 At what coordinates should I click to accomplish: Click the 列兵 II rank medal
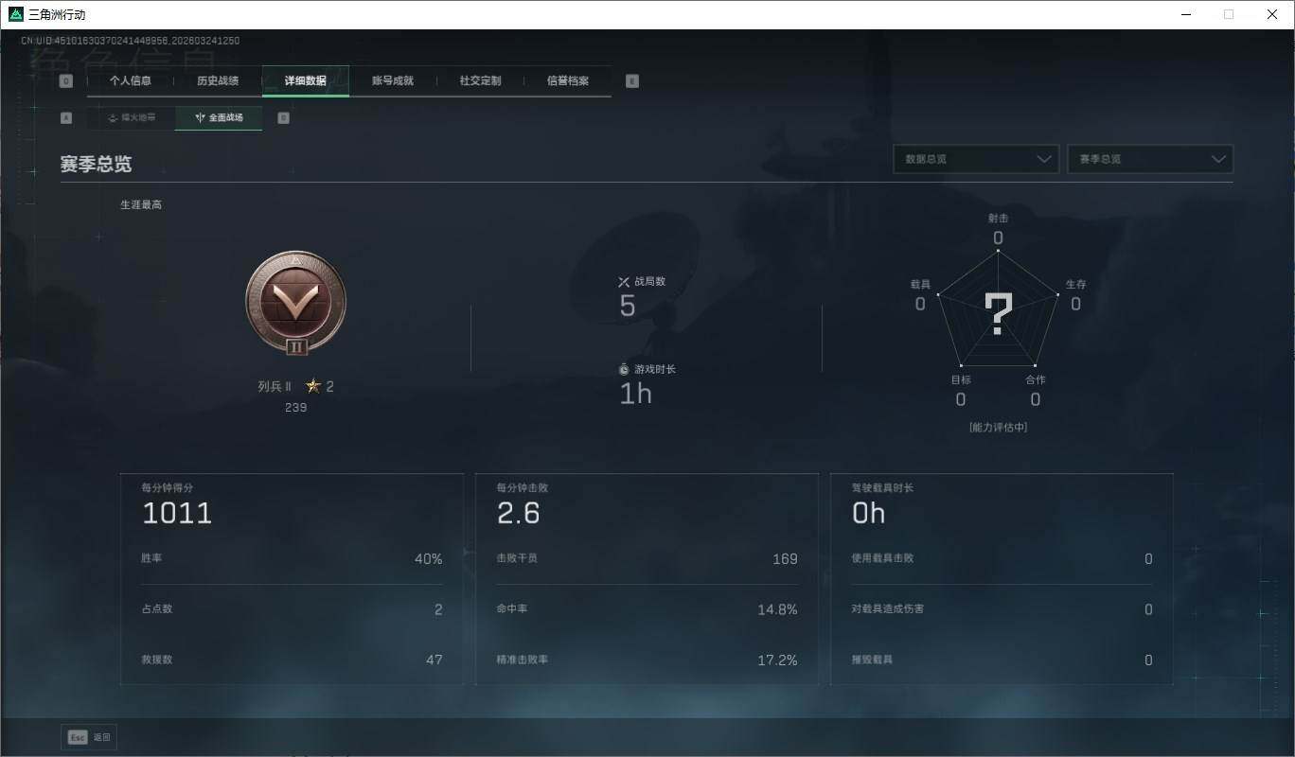295,304
